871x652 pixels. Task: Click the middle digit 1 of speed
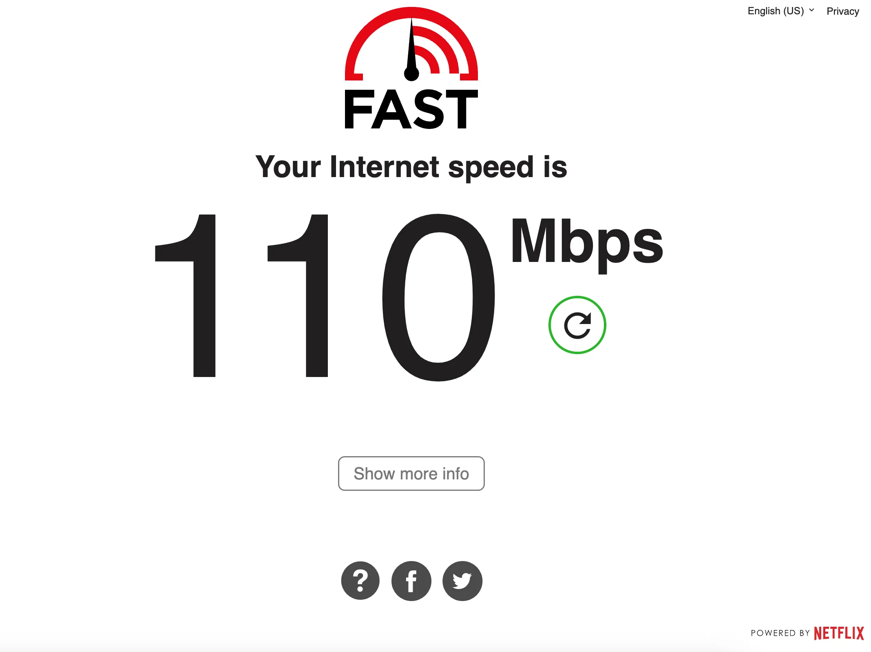298,295
